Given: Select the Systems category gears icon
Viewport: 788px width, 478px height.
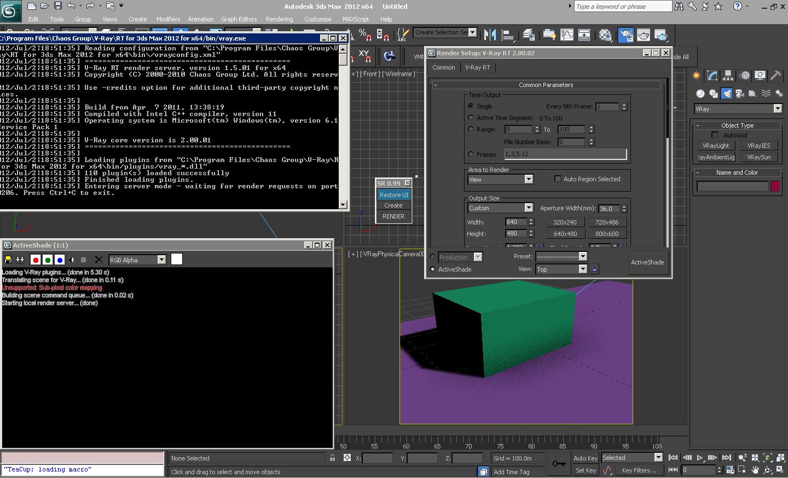Looking at the screenshot, I should tap(779, 94).
